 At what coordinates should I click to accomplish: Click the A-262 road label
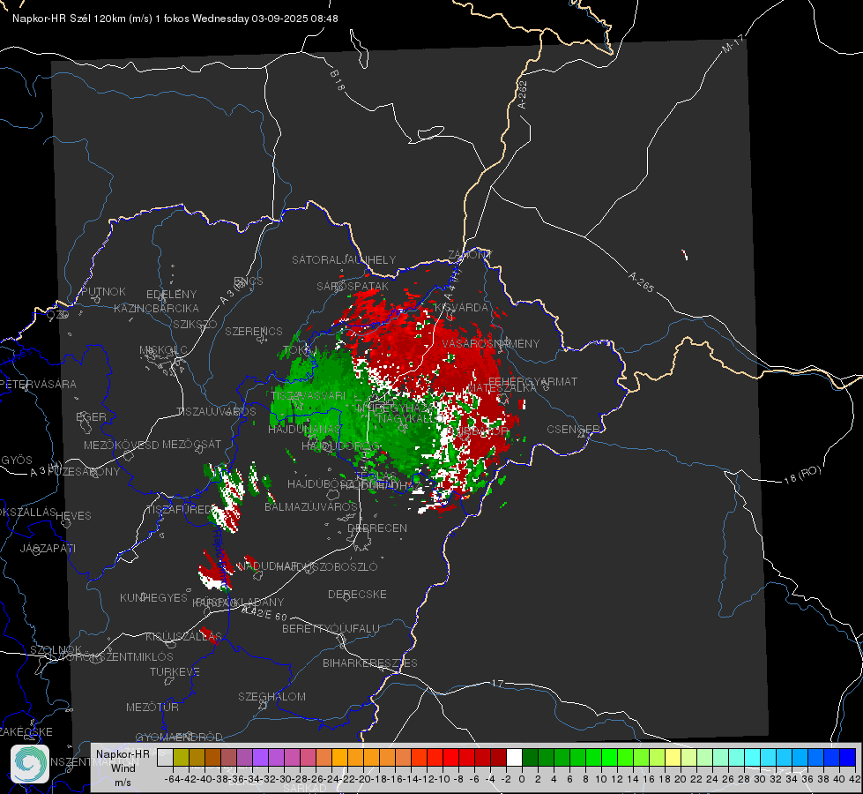click(523, 94)
